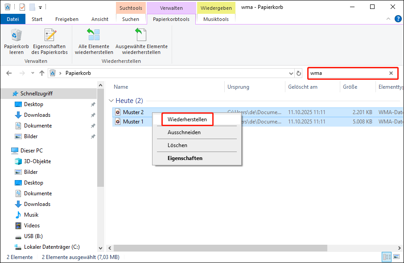Collapse the ribbon chevron

(x=388, y=19)
